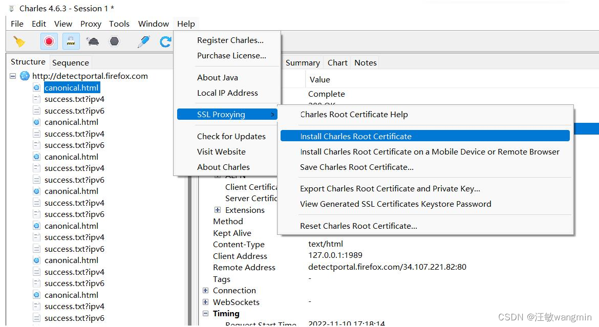
Task: Click the blue pen Compose icon
Action: (x=144, y=41)
